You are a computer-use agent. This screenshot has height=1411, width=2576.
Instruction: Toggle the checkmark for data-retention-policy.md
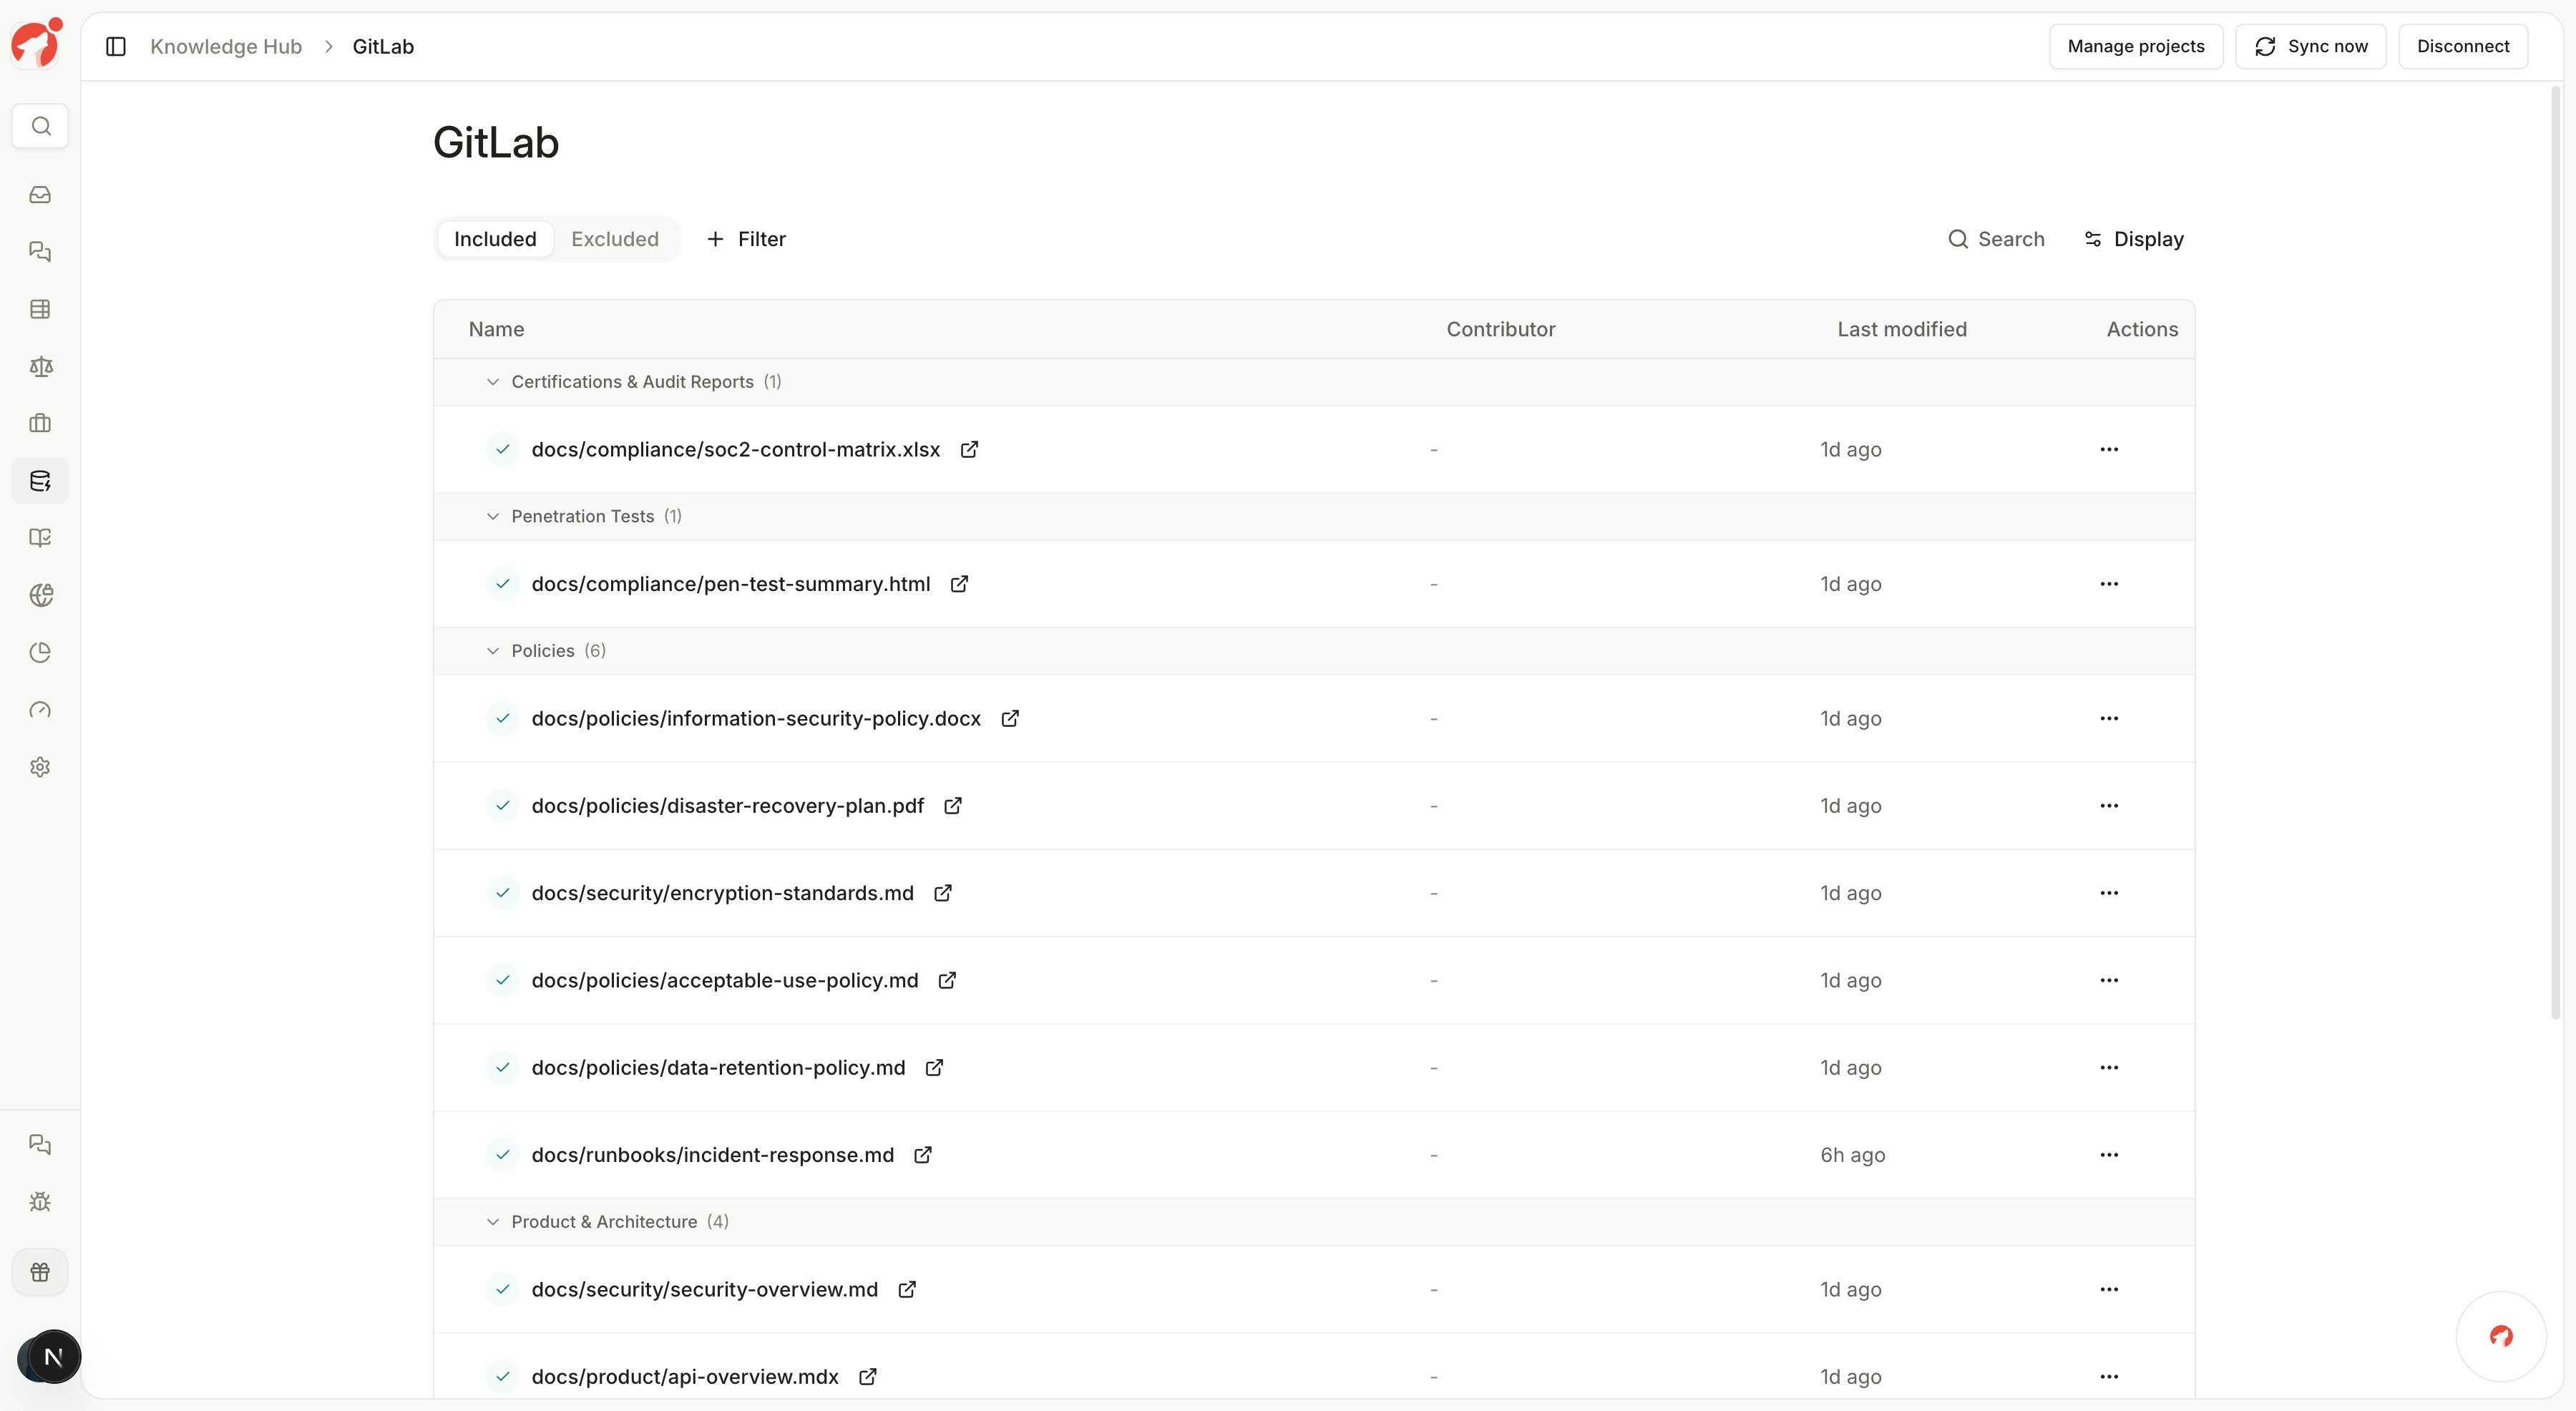pyautogui.click(x=503, y=1067)
